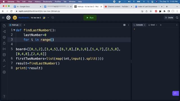Open Chrome three-dot menu
The image size is (180, 101).
tap(177, 11)
